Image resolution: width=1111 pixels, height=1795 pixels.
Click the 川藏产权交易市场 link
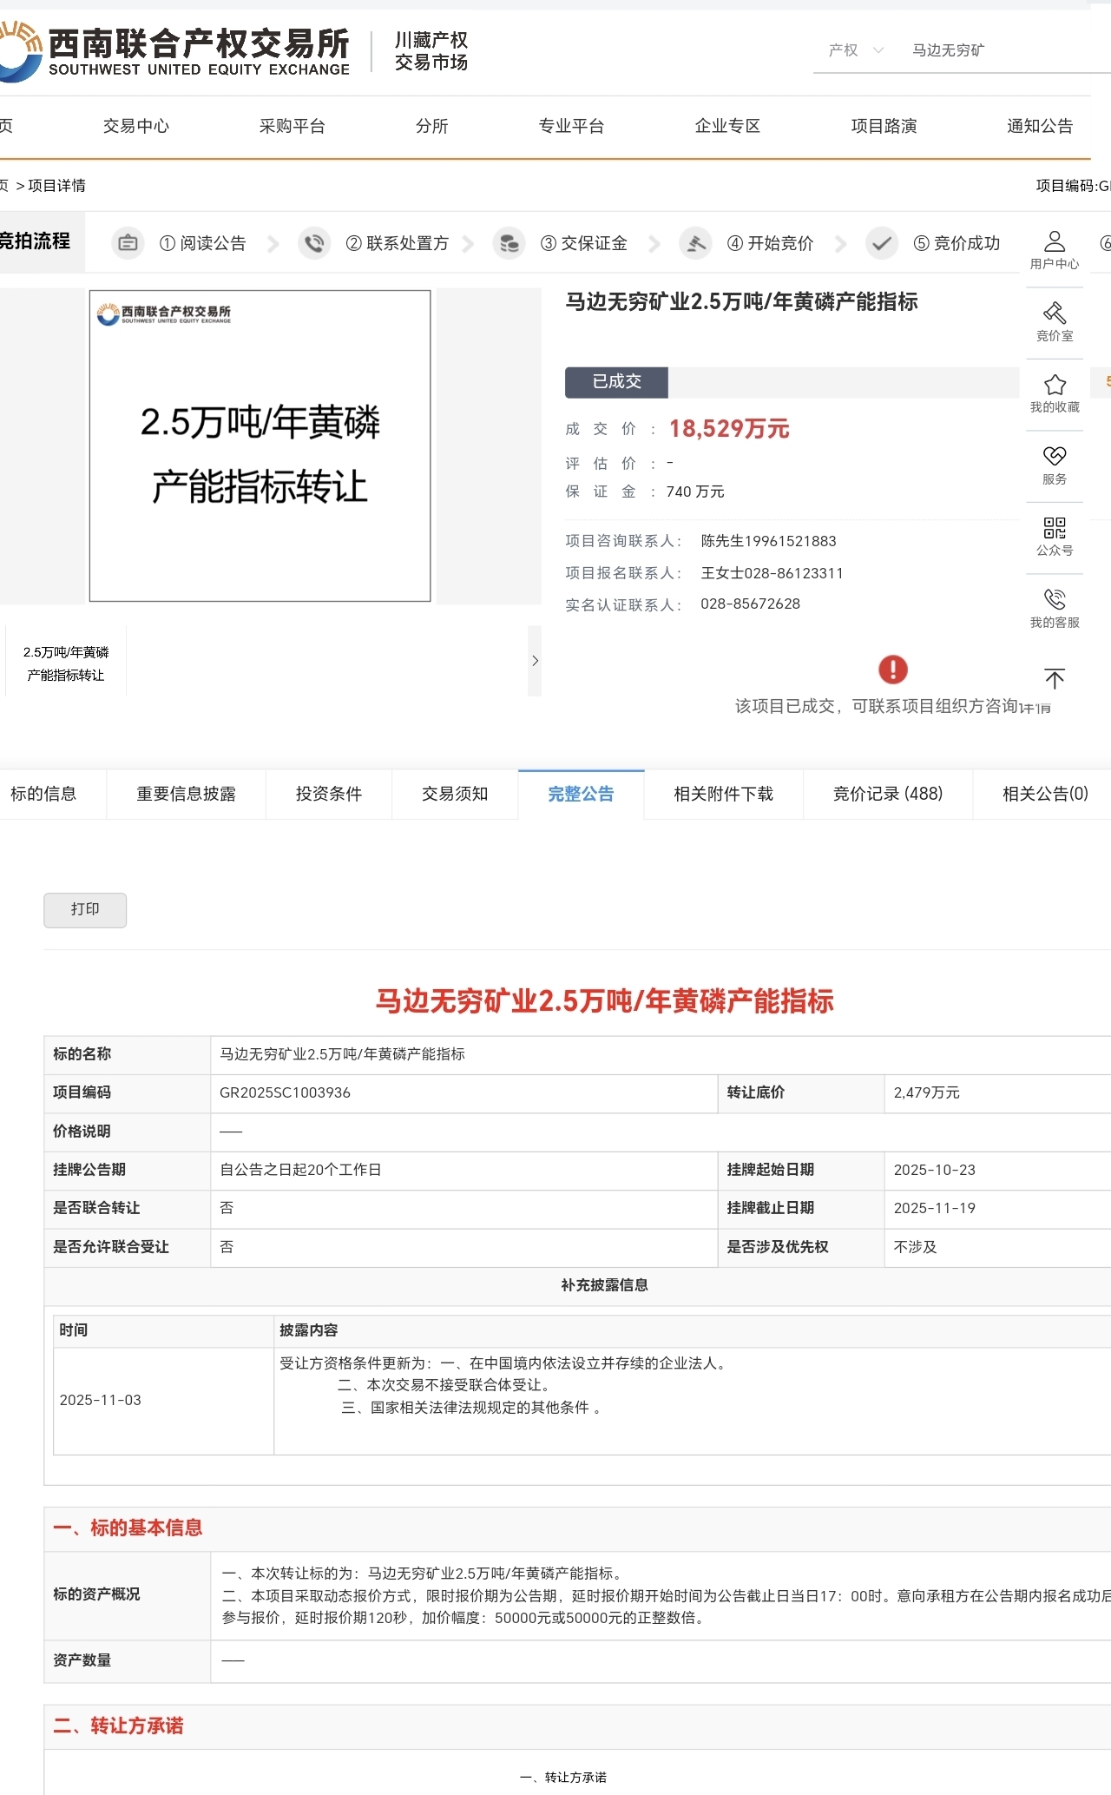(431, 51)
